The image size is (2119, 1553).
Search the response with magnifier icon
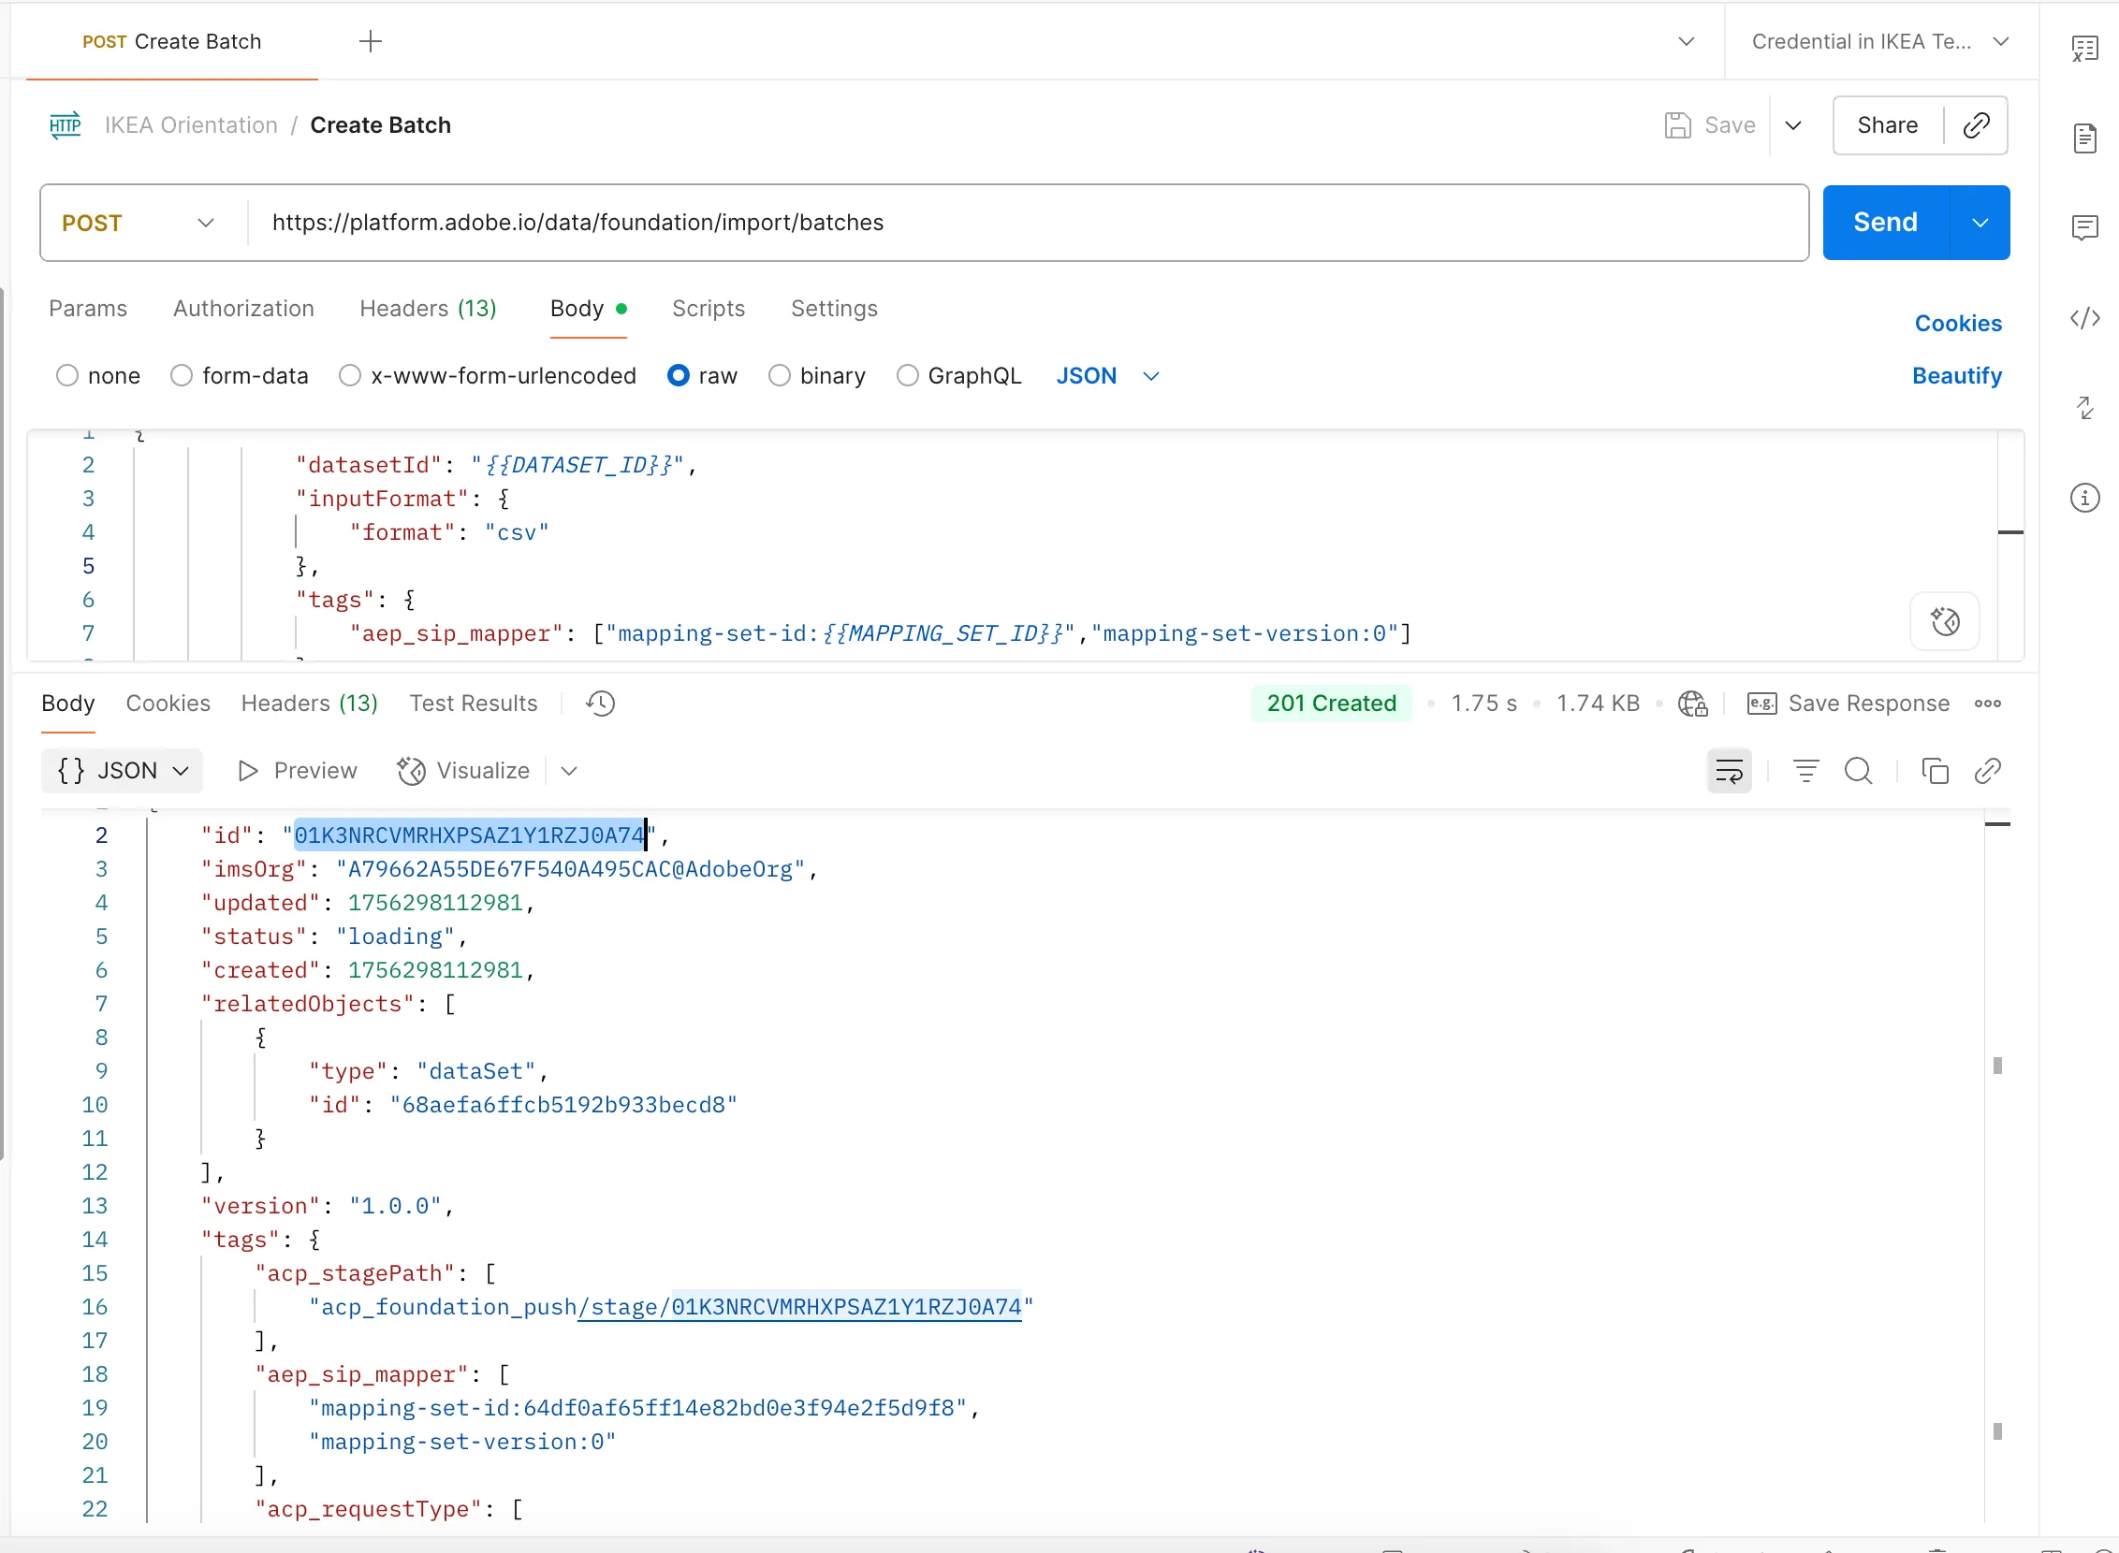click(1858, 771)
